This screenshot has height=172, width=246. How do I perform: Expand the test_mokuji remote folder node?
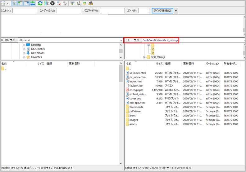(x=144, y=57)
